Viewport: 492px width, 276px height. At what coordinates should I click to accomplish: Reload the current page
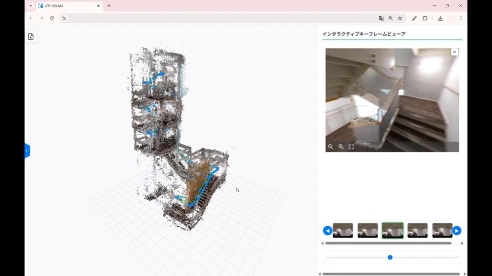pos(52,18)
